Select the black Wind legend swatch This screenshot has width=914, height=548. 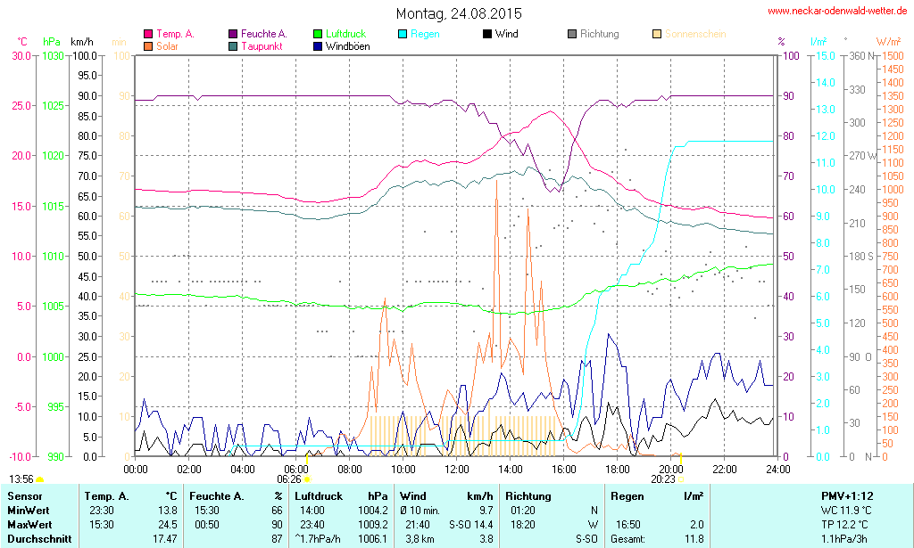click(x=487, y=34)
